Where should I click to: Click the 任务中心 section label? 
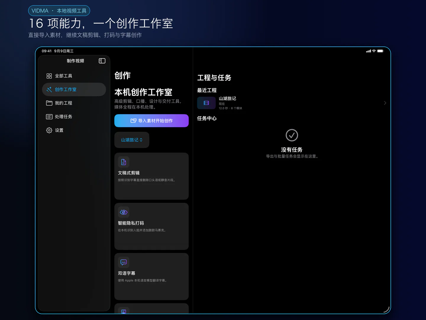(x=207, y=119)
